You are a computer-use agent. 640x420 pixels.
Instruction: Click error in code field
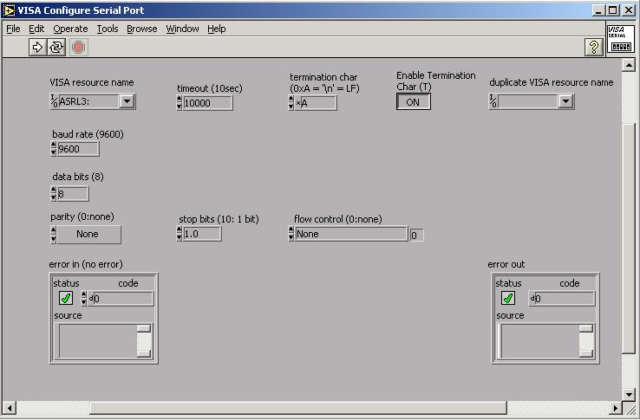point(121,299)
